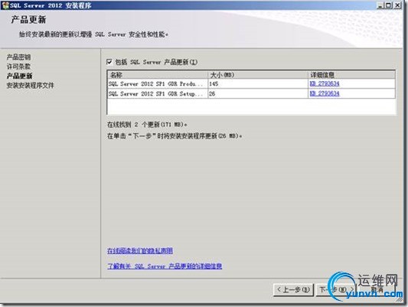
Task: Click the SQL Server setup title bar icon
Action: [x=5, y=5]
